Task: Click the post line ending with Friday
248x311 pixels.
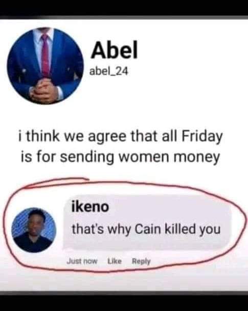Action: [x=121, y=137]
